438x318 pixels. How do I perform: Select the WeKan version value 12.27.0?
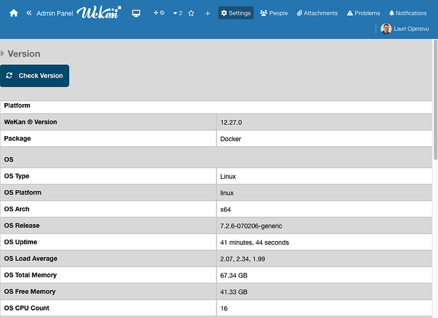[x=231, y=123]
